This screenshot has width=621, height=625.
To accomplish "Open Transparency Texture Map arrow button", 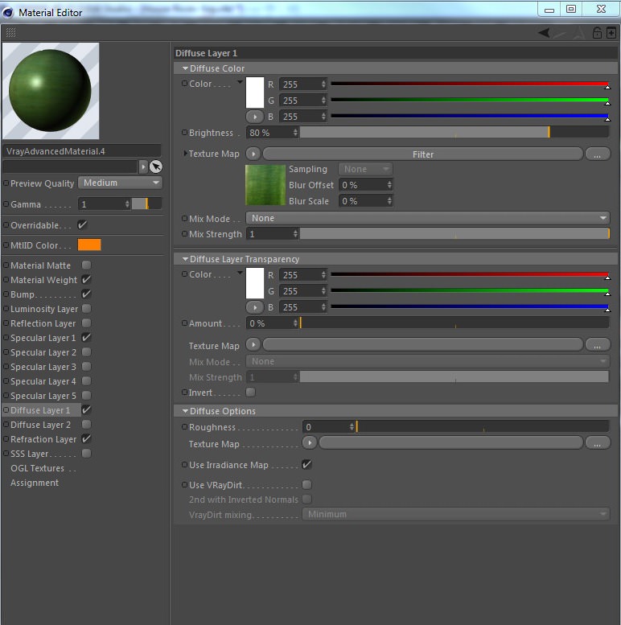I will click(x=253, y=344).
